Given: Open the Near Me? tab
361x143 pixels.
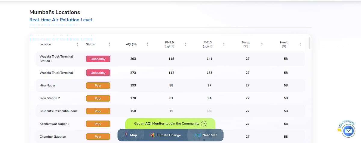Looking at the screenshot, I should 210,135.
